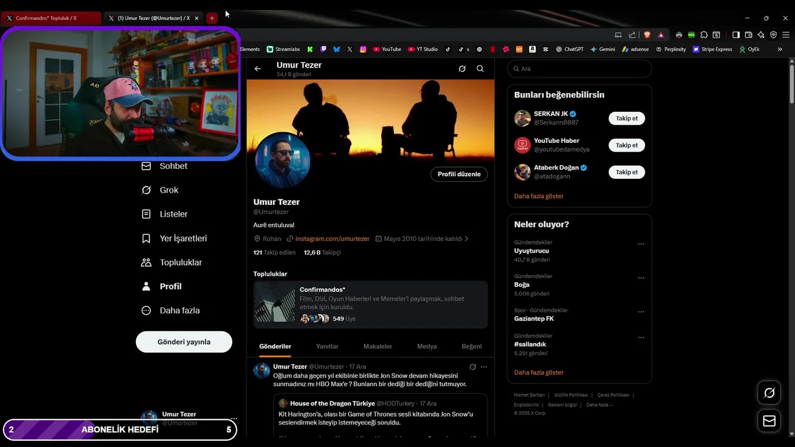
Task: Open Instagram bookmark icon
Action: click(x=363, y=49)
